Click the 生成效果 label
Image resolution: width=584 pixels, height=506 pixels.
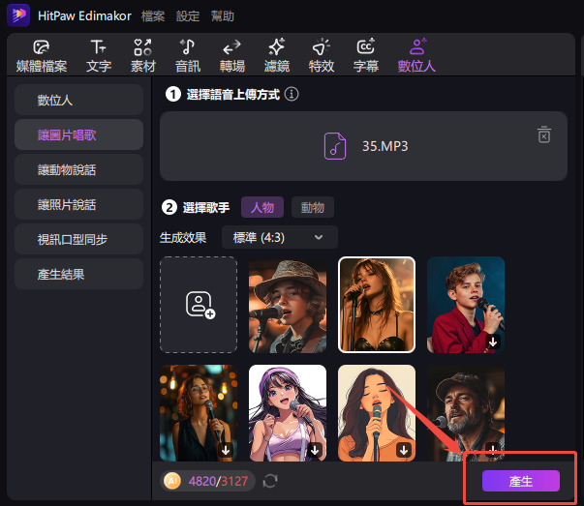click(x=183, y=237)
